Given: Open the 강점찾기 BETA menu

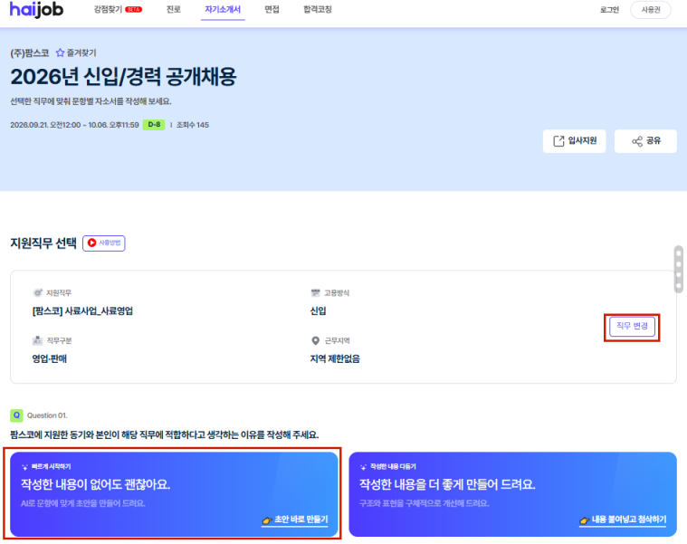Looking at the screenshot, I should [118, 10].
